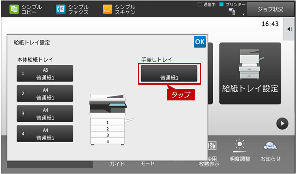Tap the bypass tray (手差しトレイ) 普通紙1 button
The height and width of the screenshot is (174, 296).
point(169,74)
